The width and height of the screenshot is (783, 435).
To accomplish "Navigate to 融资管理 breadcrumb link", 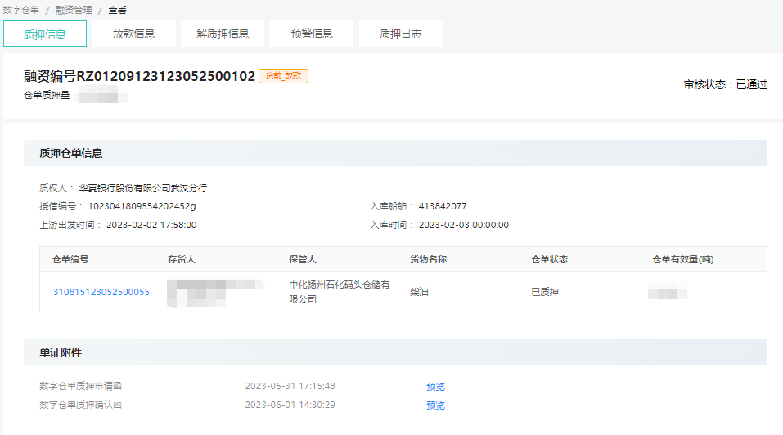I will point(74,10).
